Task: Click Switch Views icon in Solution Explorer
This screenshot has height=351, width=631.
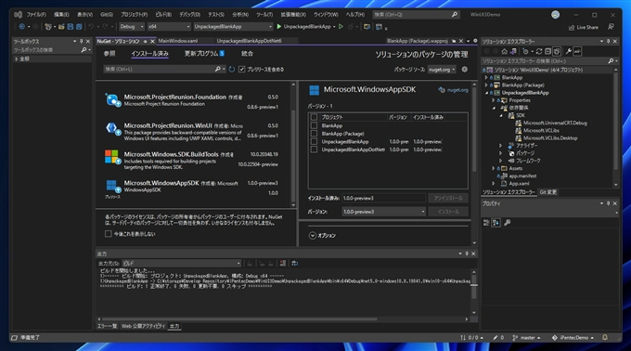Action: coord(513,51)
